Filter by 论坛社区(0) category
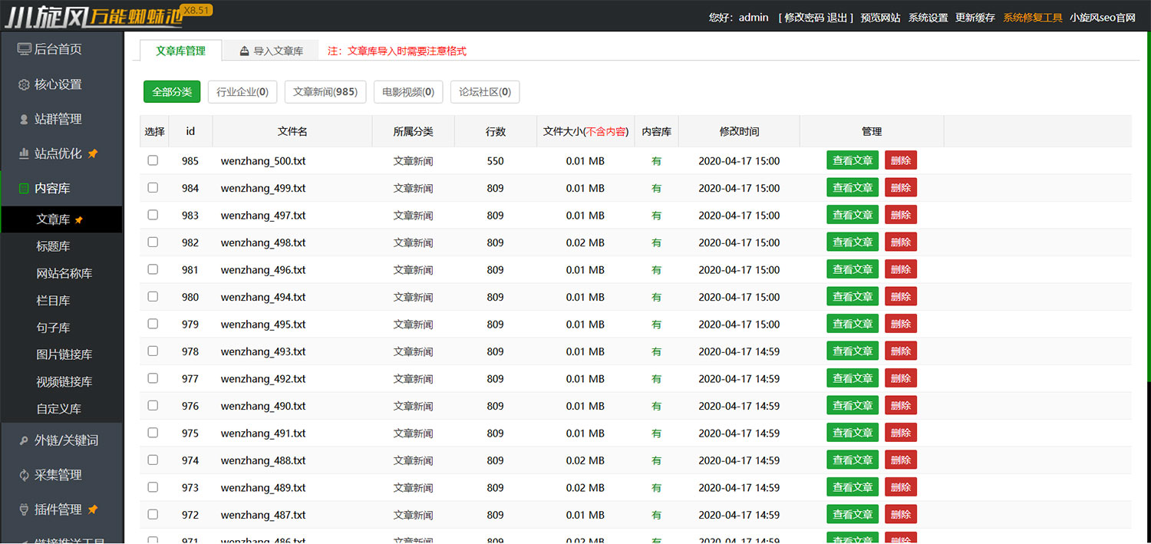Screen dimensions: 1151x544 485,91
